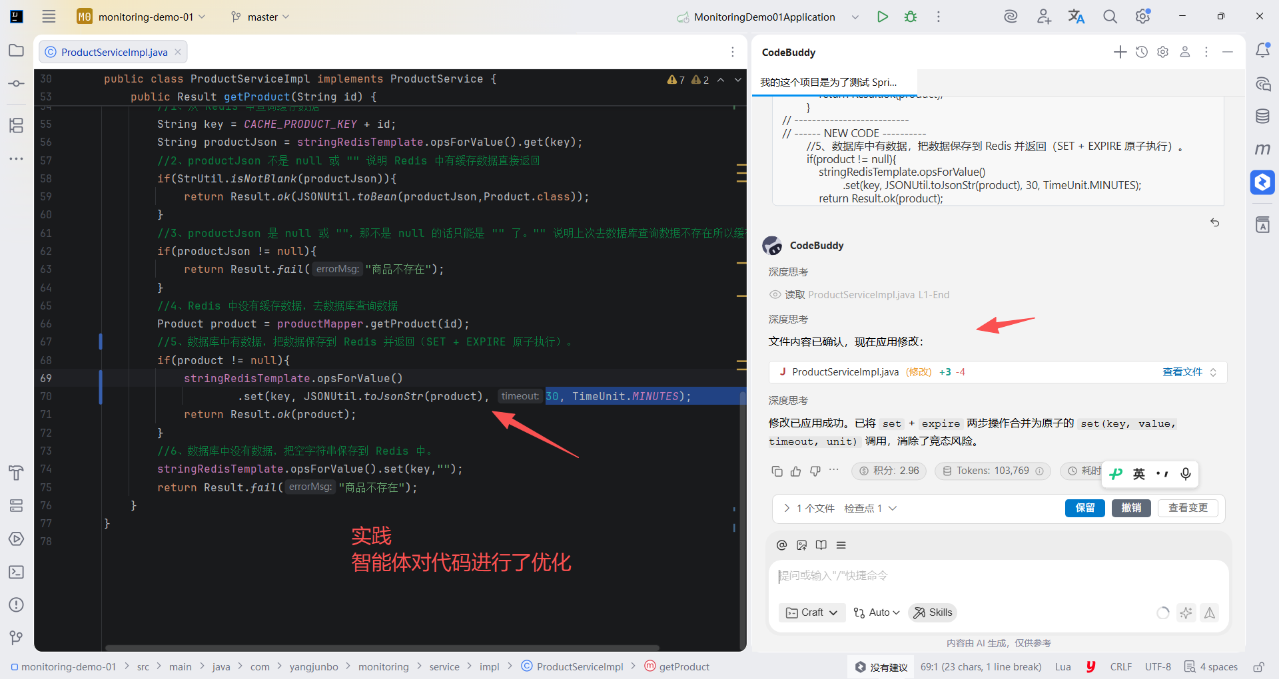This screenshot has height=679, width=1279.
Task: Open the Problems tool window
Action: [x=17, y=604]
